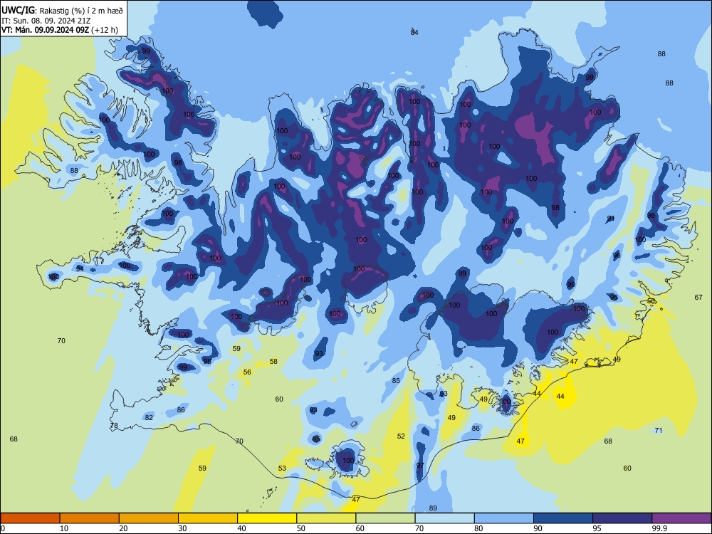
Task: Click the humidity value '91' in the east
Action: (611, 219)
